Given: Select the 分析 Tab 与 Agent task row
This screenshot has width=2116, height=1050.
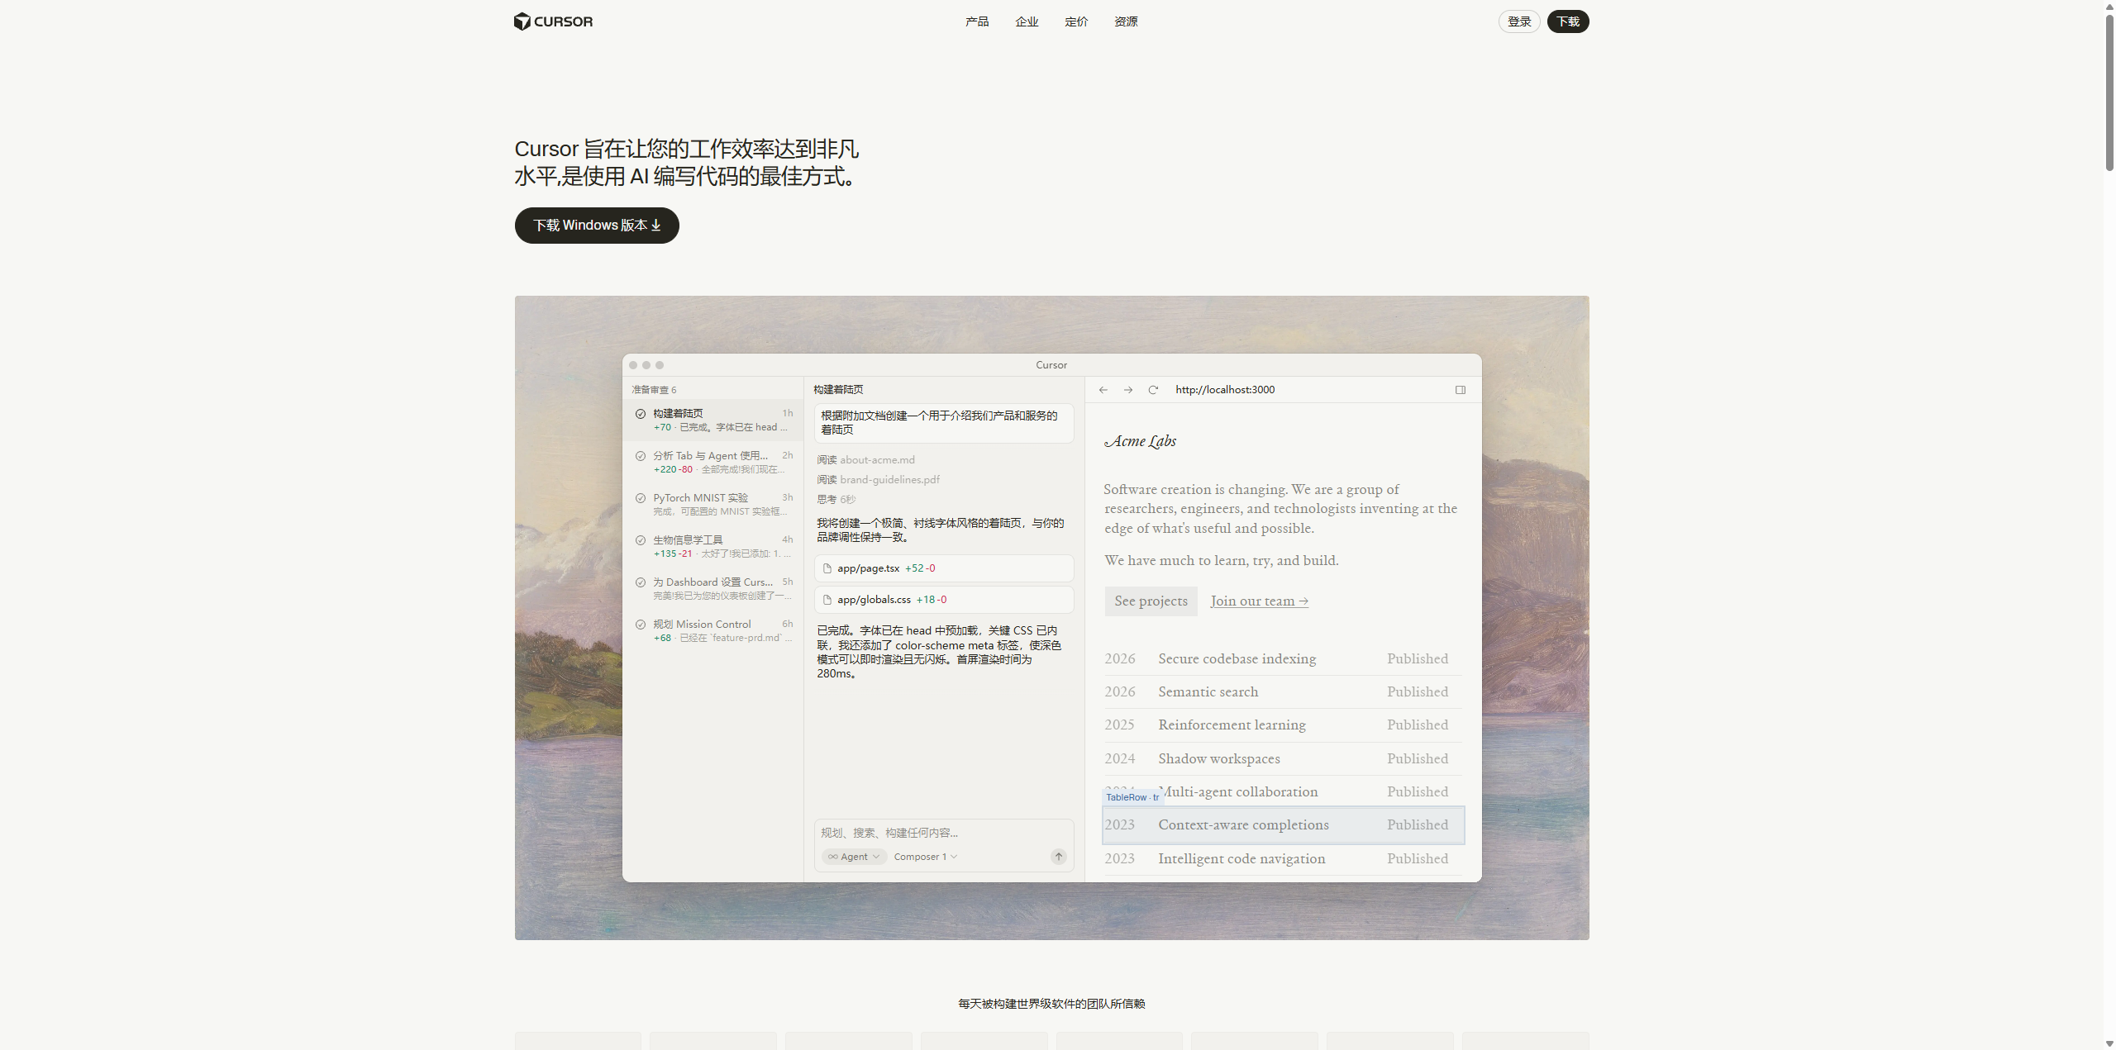Looking at the screenshot, I should [x=713, y=462].
